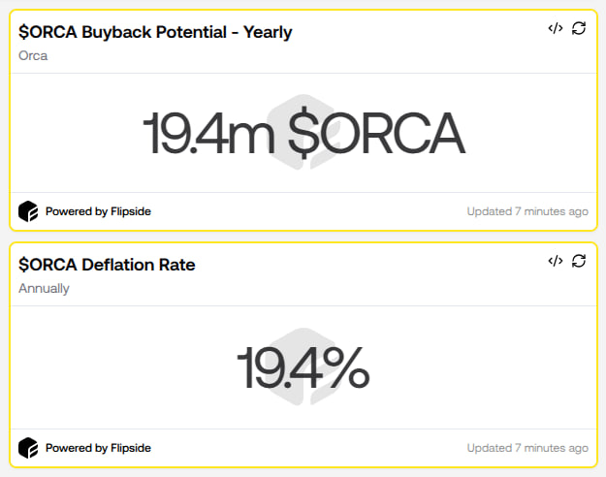This screenshot has height=477, width=606.
Task: Click "Powered by Flipside" in the Buyback card
Action: [x=98, y=211]
